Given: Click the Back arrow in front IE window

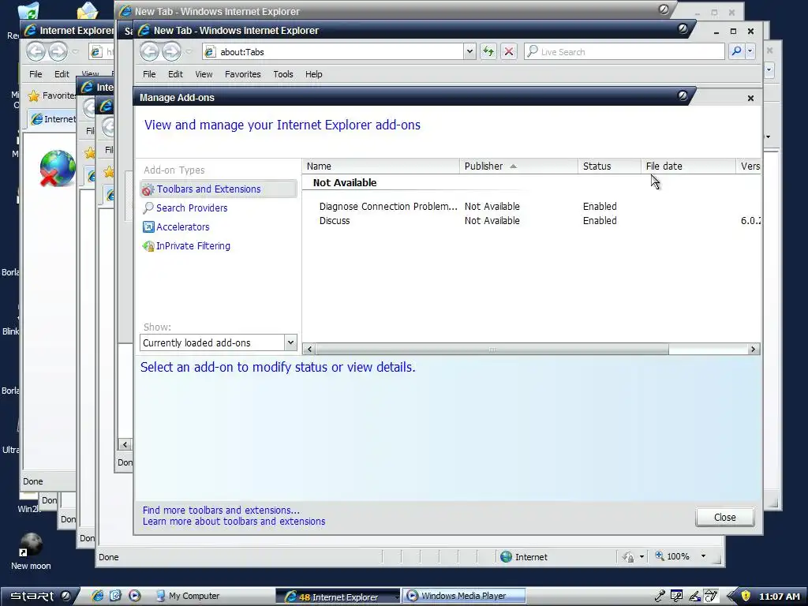Looking at the screenshot, I should tap(150, 51).
